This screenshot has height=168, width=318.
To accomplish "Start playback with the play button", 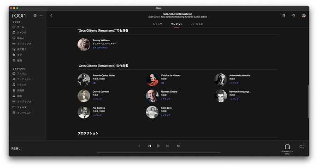I will point(159,146).
